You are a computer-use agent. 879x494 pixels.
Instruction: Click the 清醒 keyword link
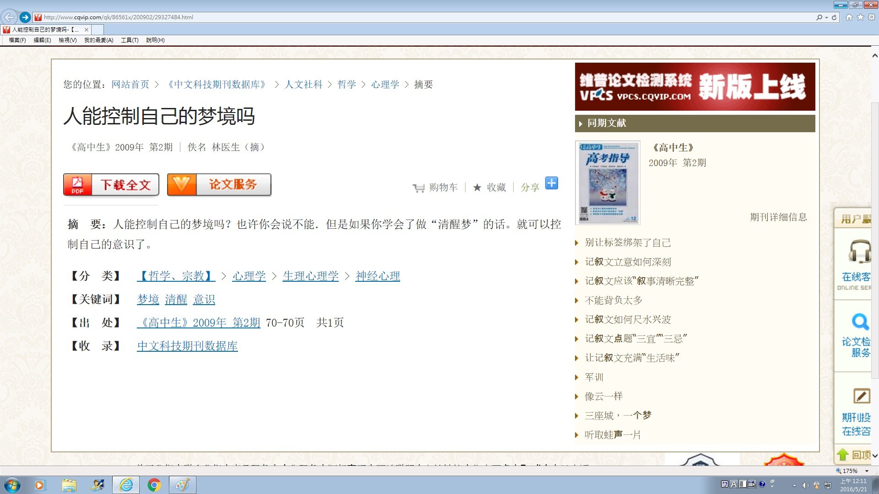point(176,300)
